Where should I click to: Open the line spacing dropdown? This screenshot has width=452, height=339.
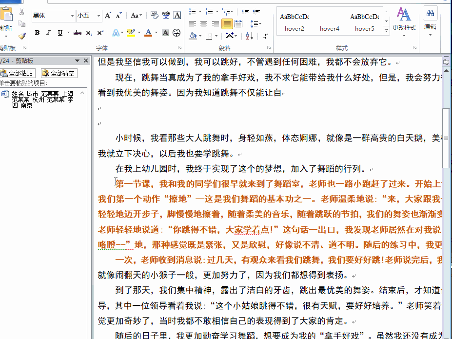[255, 23]
